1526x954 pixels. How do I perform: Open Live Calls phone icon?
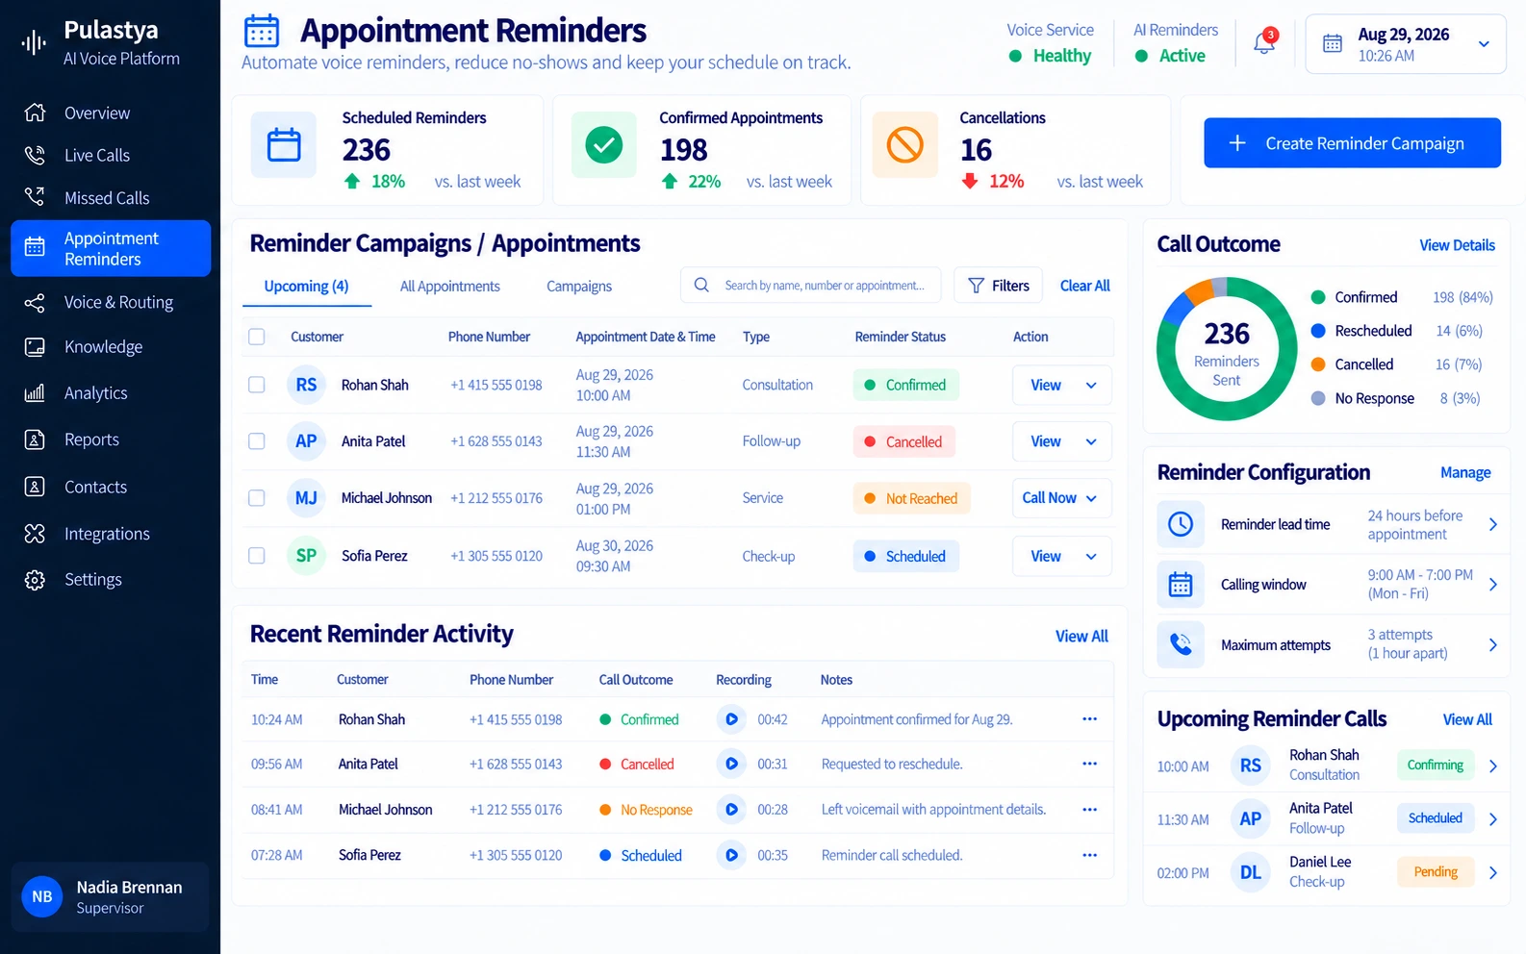(35, 155)
